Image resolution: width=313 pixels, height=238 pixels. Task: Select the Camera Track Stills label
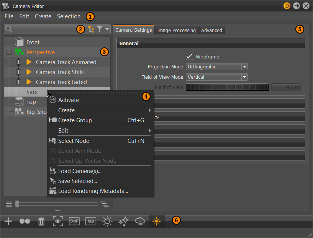pyautogui.click(x=60, y=72)
